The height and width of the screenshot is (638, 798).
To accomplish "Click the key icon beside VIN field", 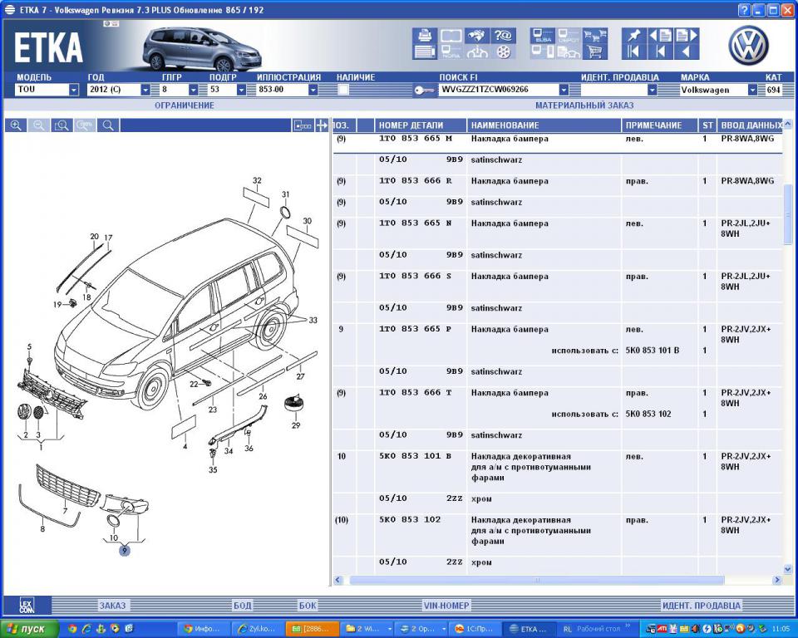I will [424, 90].
